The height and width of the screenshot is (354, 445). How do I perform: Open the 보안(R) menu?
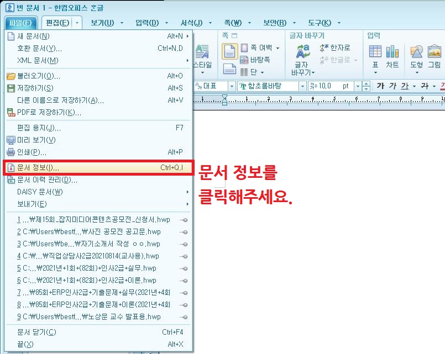tap(275, 23)
